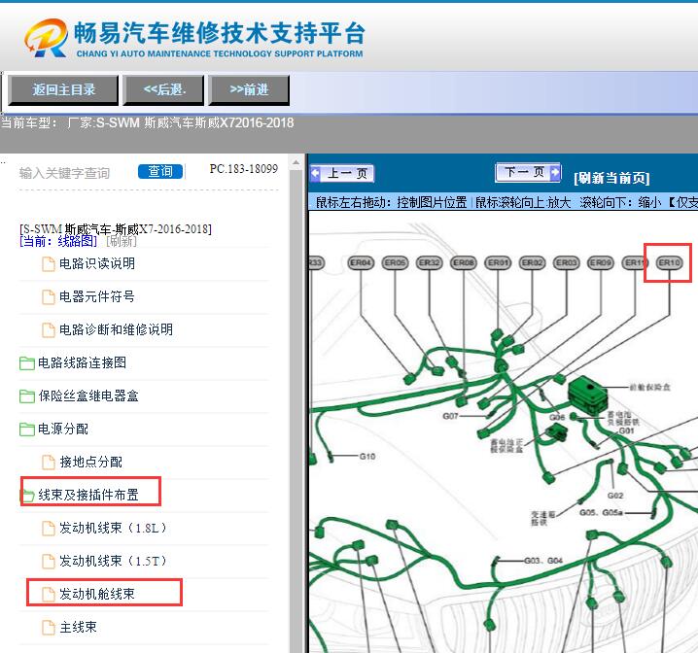Open the 主线束 document
The height and width of the screenshot is (653, 698).
coord(78,627)
